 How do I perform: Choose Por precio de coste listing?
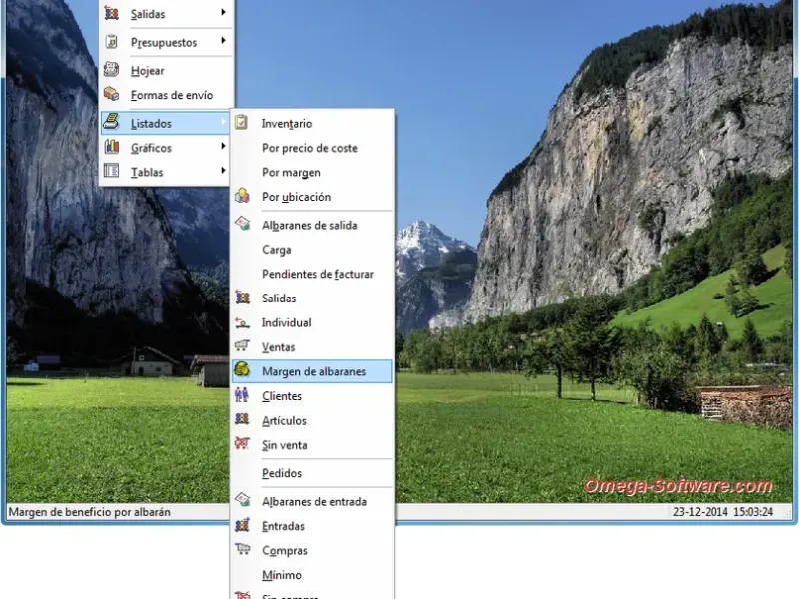[x=312, y=148]
